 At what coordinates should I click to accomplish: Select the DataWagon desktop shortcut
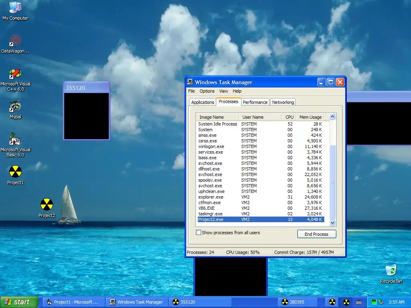15,43
